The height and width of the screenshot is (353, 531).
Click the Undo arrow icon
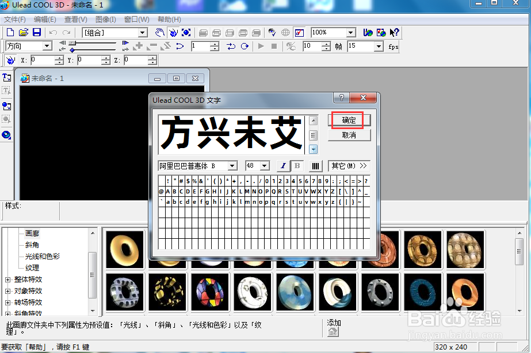(53, 33)
